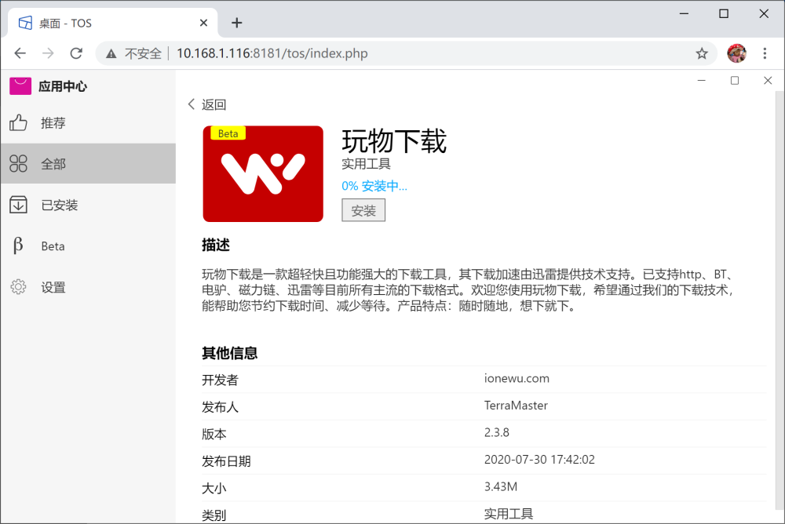The width and height of the screenshot is (785, 524).
Task: Open a new browser tab
Action: pos(237,23)
